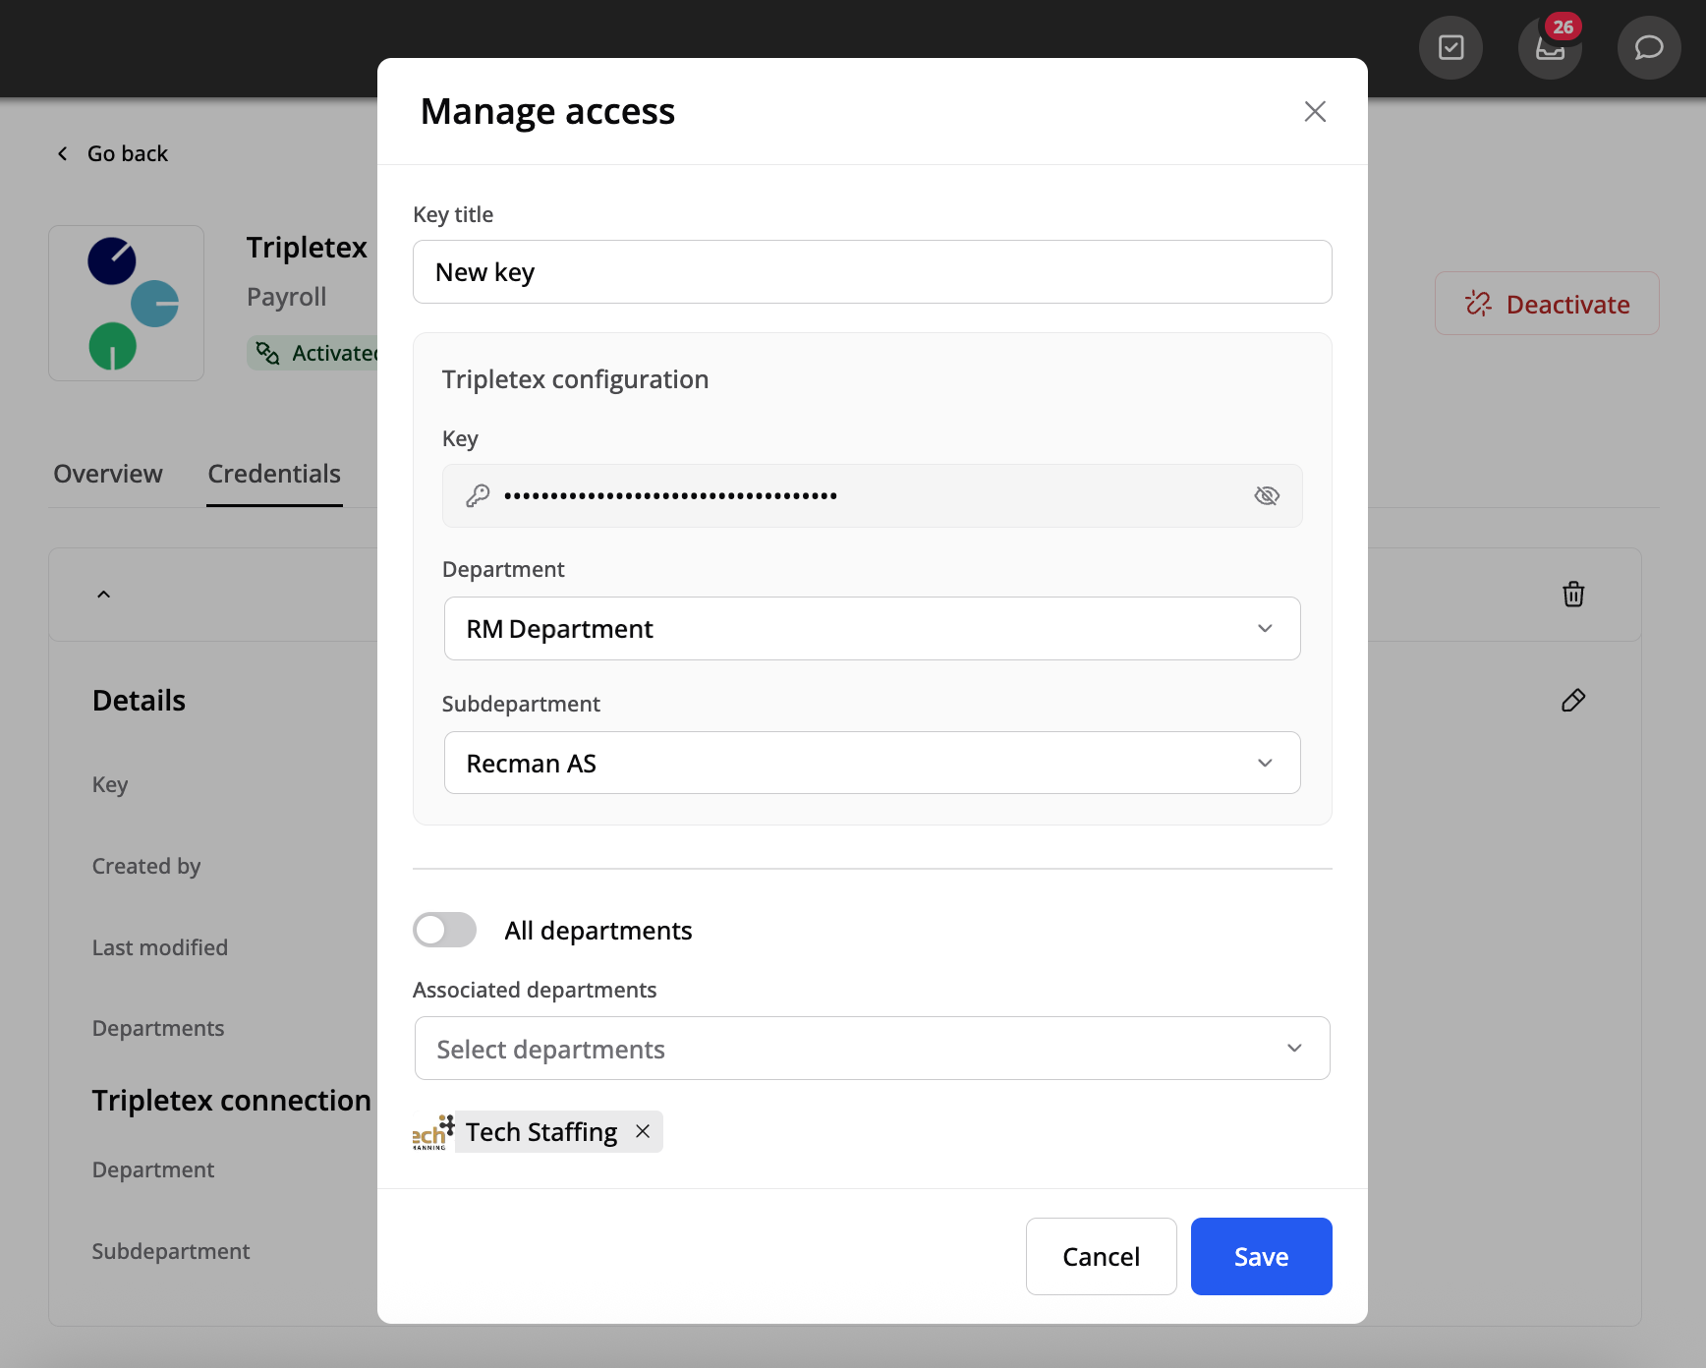Click the pencil edit icon beside Details
Viewport: 1706px width, 1368px height.
(1572, 700)
